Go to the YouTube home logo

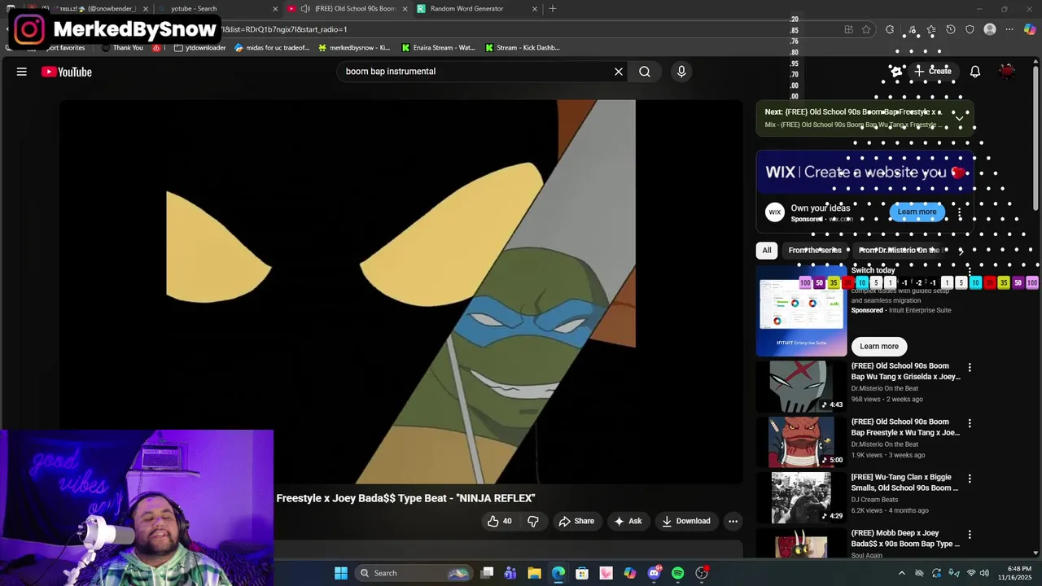pyautogui.click(x=67, y=72)
